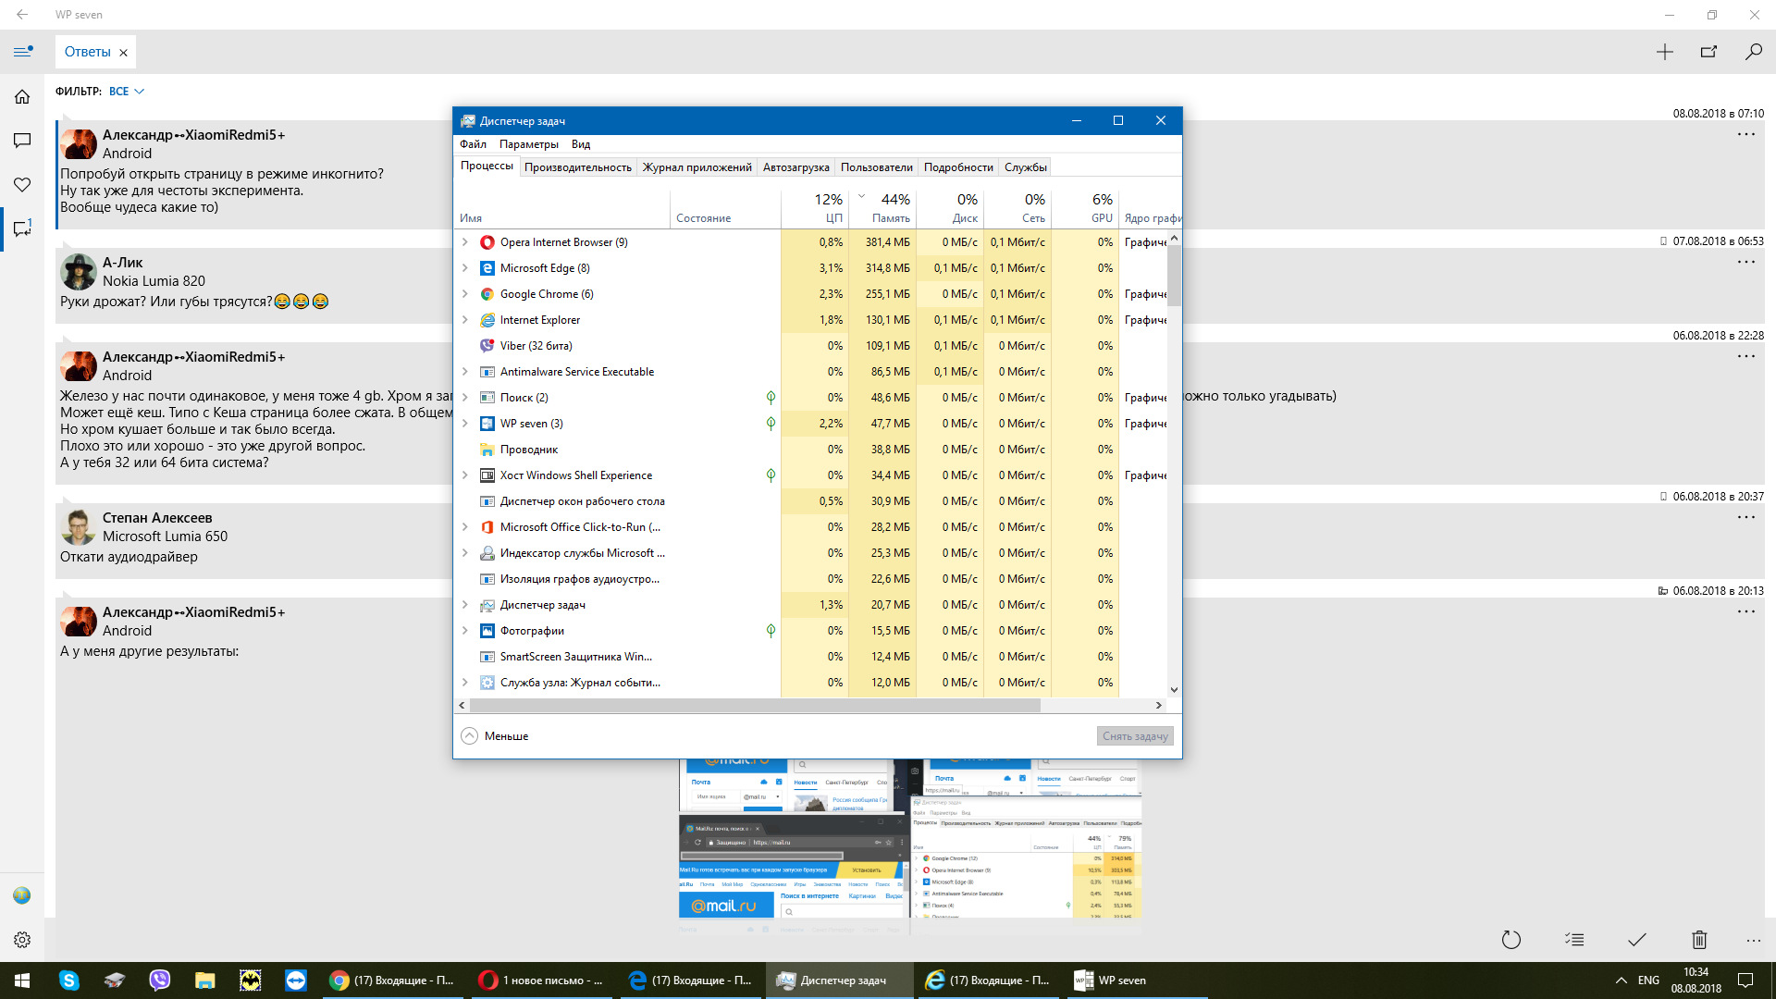Open search magnifier in WP seven
Screen dimensions: 1776x999
1753,52
